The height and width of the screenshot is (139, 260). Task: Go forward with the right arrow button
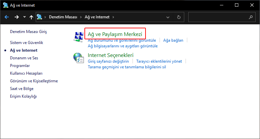(16, 17)
